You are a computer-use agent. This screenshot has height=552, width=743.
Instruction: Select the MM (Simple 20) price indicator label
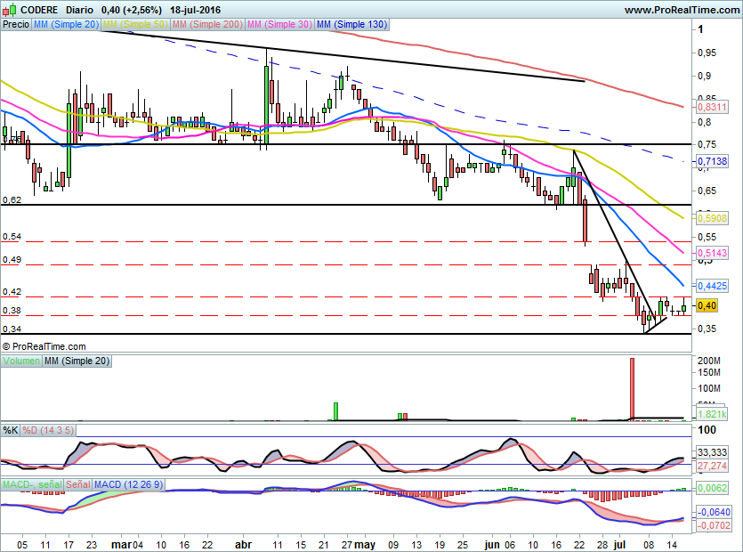pyautogui.click(x=67, y=25)
